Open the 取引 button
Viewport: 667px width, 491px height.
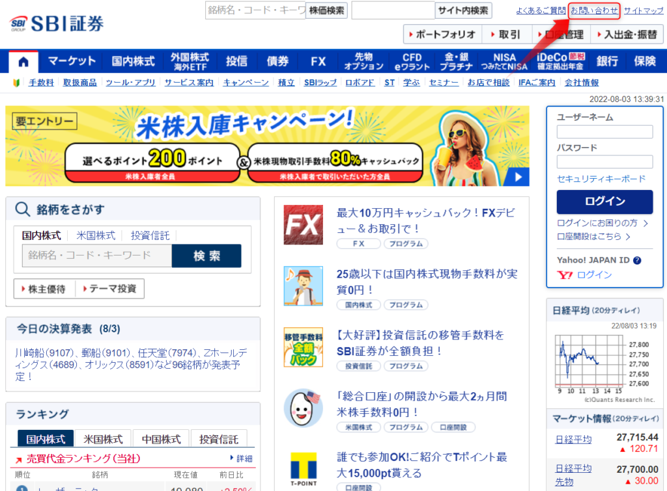[x=506, y=34]
